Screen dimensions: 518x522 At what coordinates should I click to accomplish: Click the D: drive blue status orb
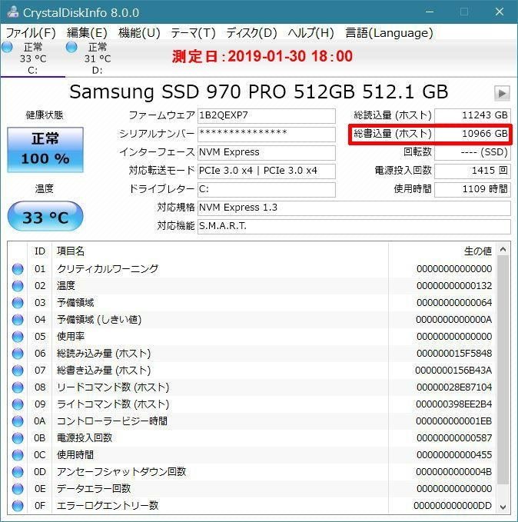(x=71, y=47)
